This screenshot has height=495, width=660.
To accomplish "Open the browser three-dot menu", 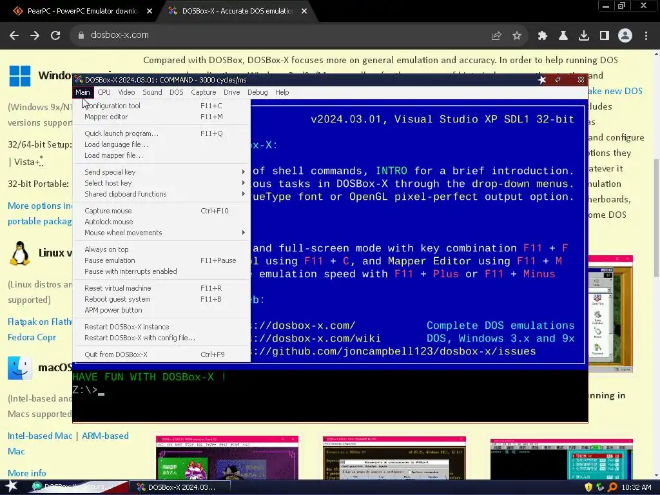I will 646,36.
